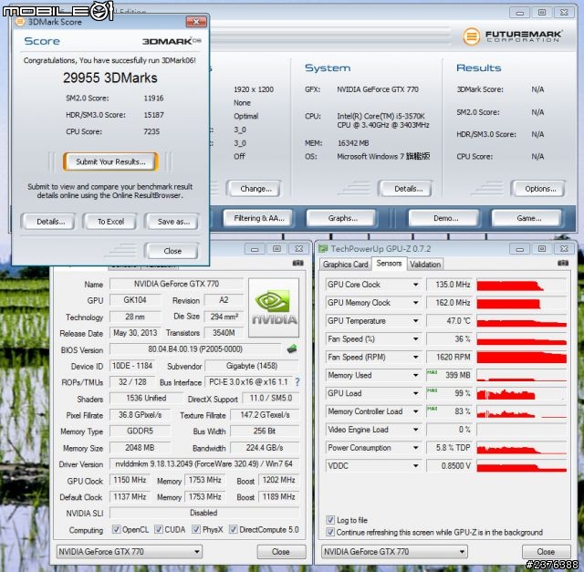The height and width of the screenshot is (572, 584).
Task: Toggle the OpenCL checkbox
Action: coord(116,529)
